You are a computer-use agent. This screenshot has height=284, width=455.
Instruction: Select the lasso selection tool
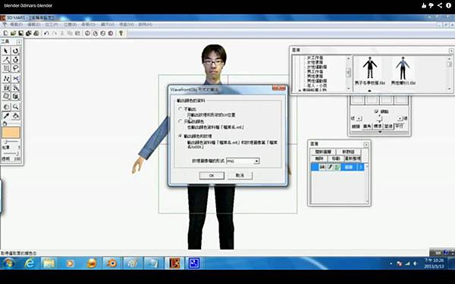point(16,69)
